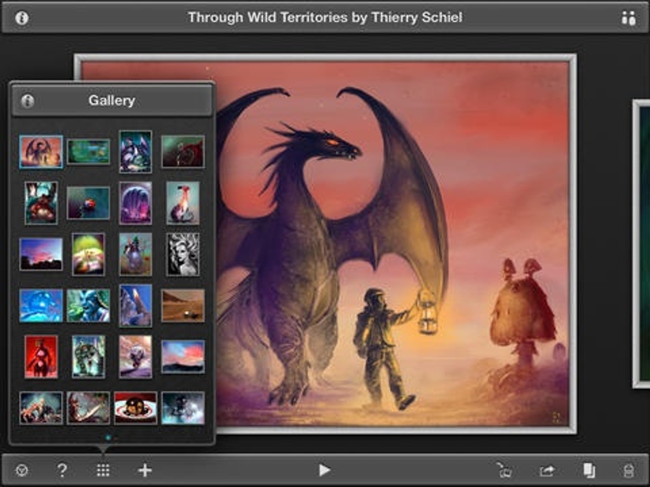The image size is (650, 487).
Task: Click the lock icon in bottom toolbar
Action: point(629,470)
